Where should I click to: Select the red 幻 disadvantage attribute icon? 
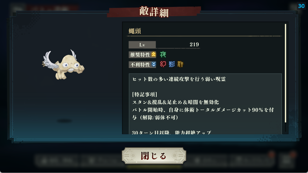[163, 64]
